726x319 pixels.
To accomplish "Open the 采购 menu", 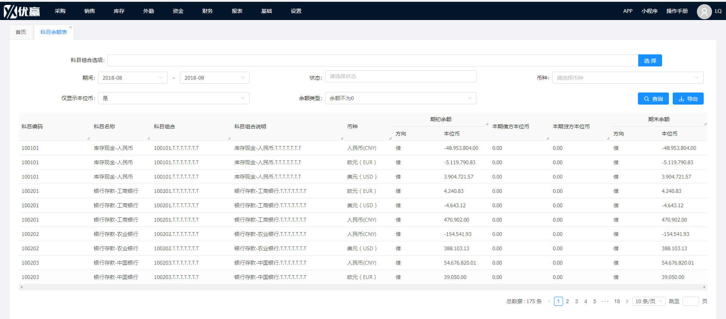I will tap(60, 11).
